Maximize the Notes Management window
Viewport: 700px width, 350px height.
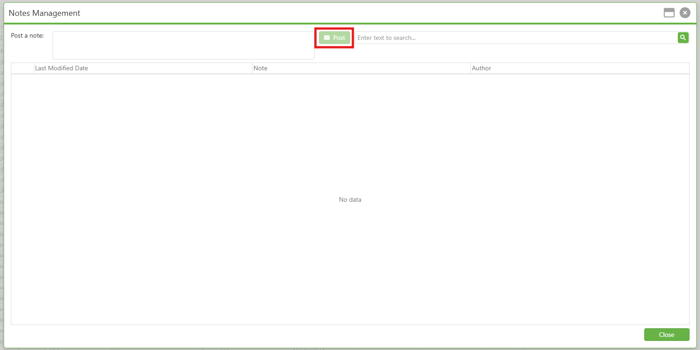tap(669, 13)
